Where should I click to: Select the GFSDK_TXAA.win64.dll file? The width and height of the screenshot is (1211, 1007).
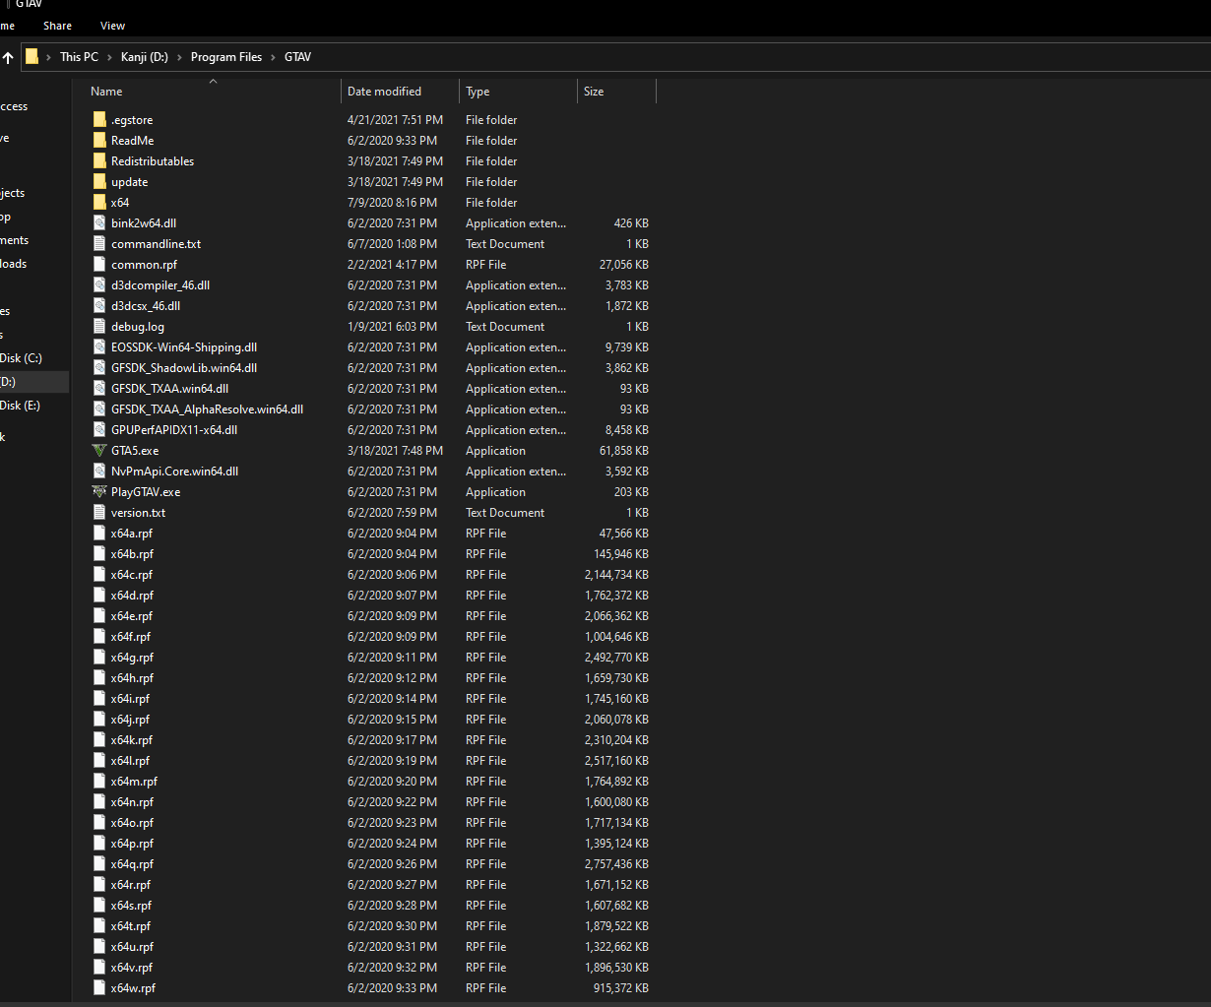(x=170, y=388)
